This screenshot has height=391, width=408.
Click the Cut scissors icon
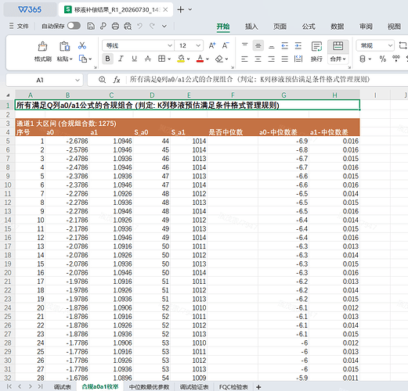82,45
